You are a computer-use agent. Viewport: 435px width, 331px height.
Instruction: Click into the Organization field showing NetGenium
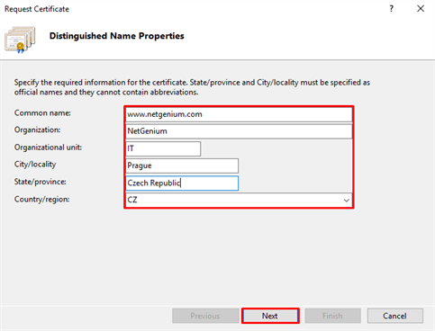click(239, 131)
